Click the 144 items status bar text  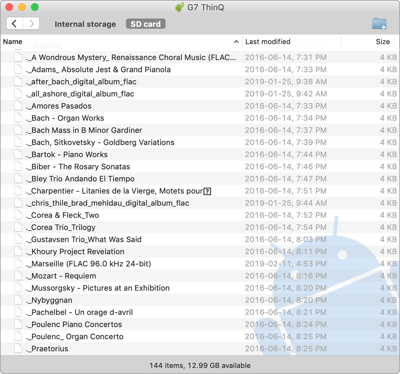pos(200,365)
